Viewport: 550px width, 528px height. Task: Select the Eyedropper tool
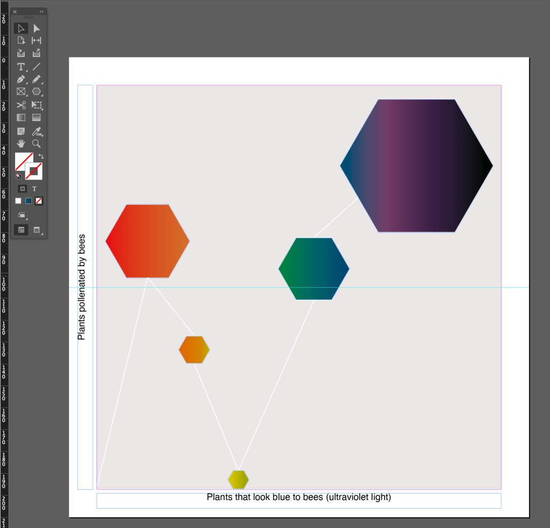(37, 131)
